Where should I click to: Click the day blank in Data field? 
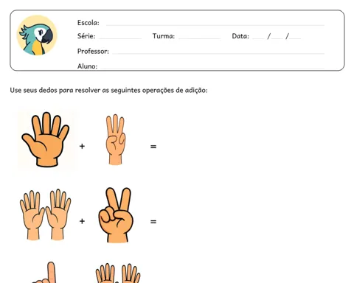(x=259, y=38)
